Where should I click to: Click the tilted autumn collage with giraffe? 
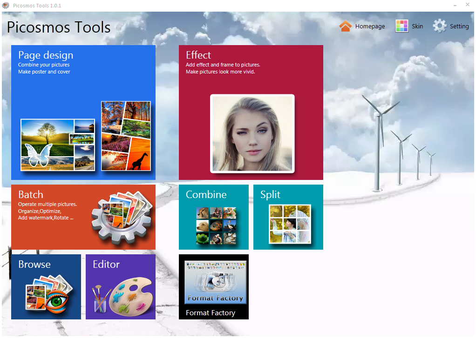[126, 136]
